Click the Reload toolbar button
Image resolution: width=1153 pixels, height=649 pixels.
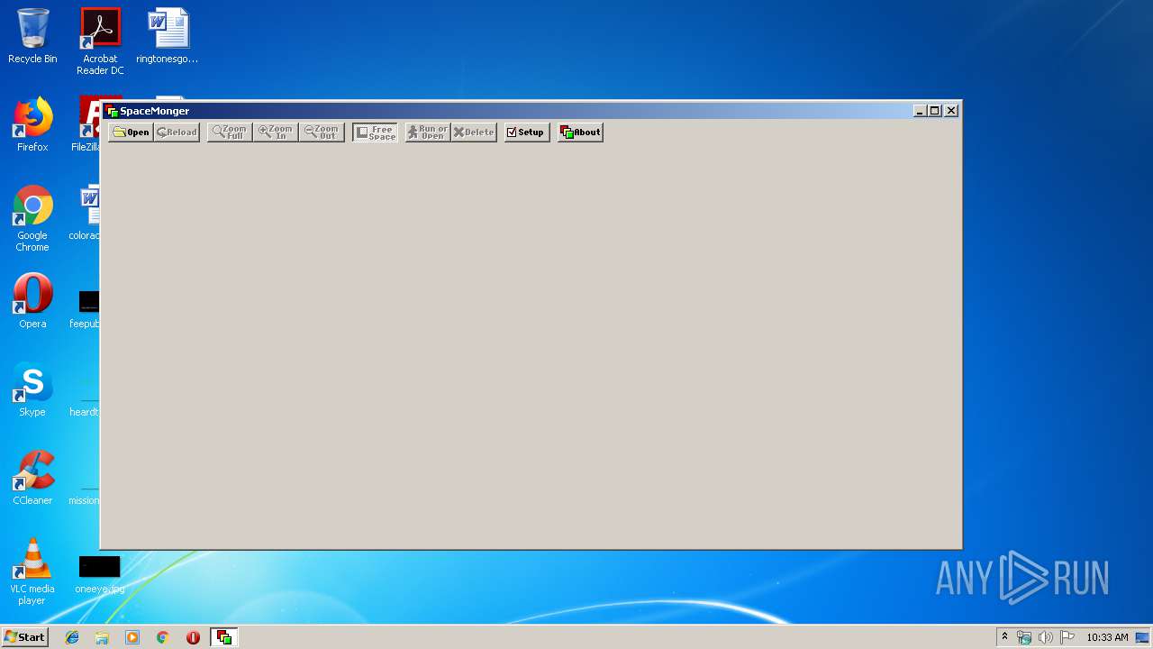pyautogui.click(x=177, y=133)
